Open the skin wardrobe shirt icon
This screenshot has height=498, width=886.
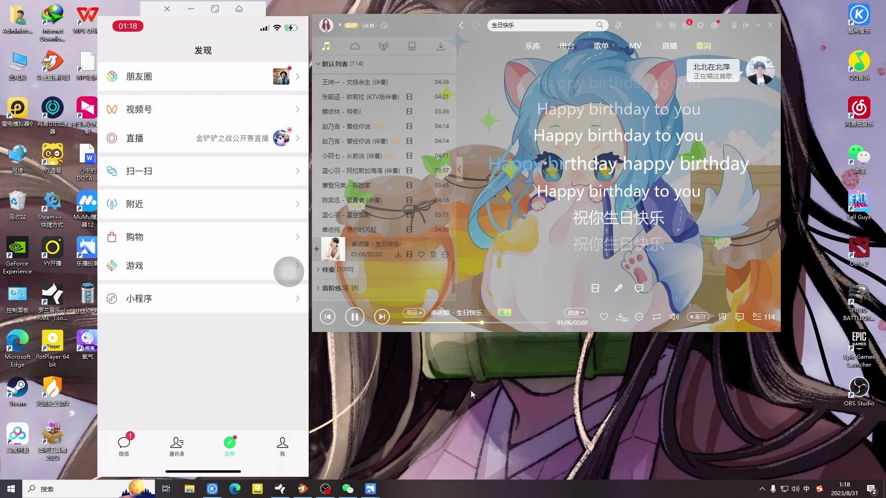[x=700, y=25]
